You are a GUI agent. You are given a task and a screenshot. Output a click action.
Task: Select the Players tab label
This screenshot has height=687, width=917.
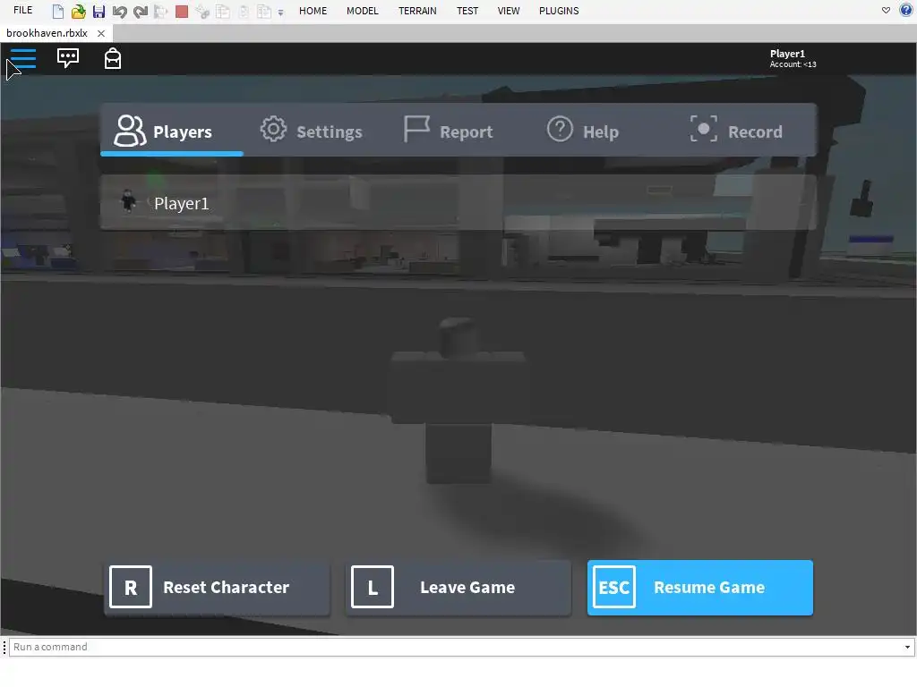(x=183, y=132)
